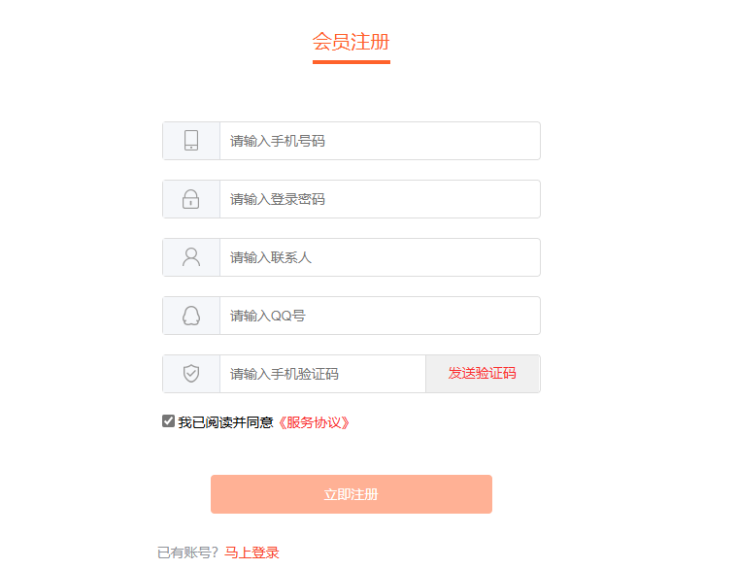737x569 pixels.
Task: Click into the 请输入QQ号 field
Action: click(379, 316)
